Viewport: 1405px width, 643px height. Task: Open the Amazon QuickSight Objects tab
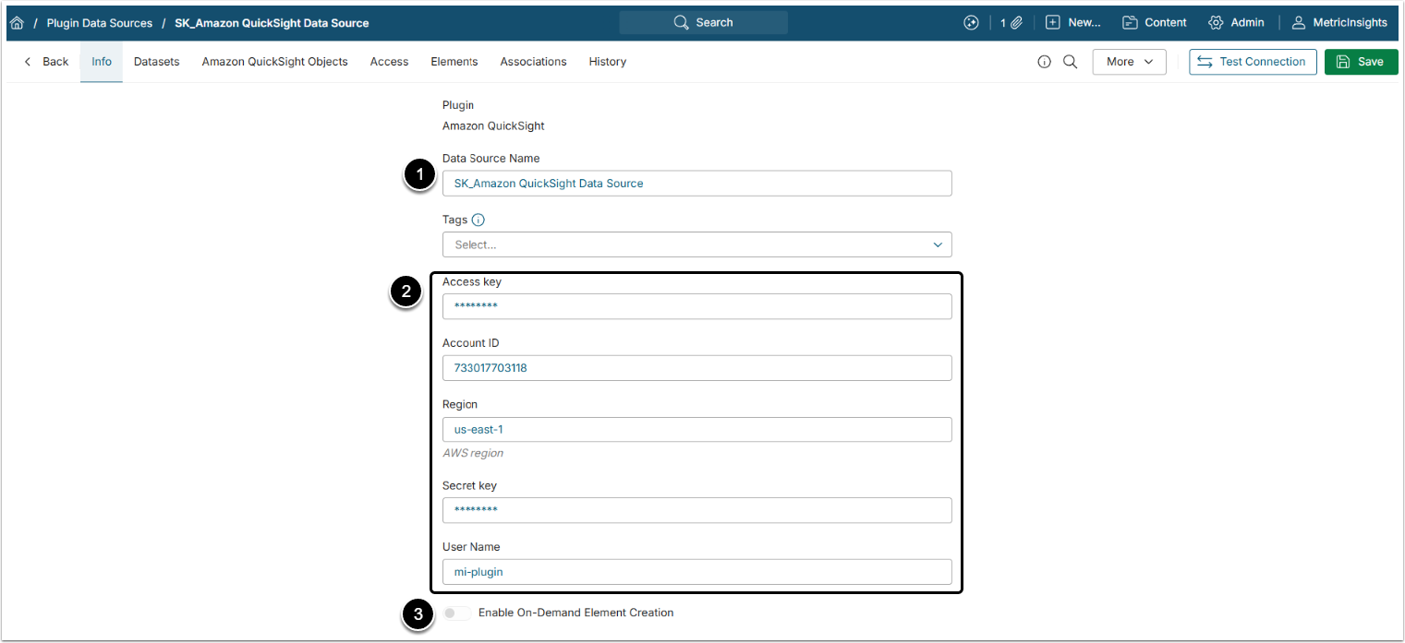(274, 62)
